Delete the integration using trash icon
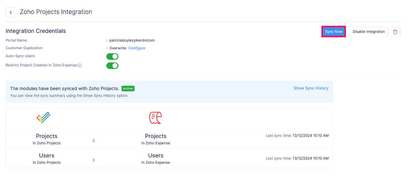Viewport: 416px width, 186px height. [395, 32]
